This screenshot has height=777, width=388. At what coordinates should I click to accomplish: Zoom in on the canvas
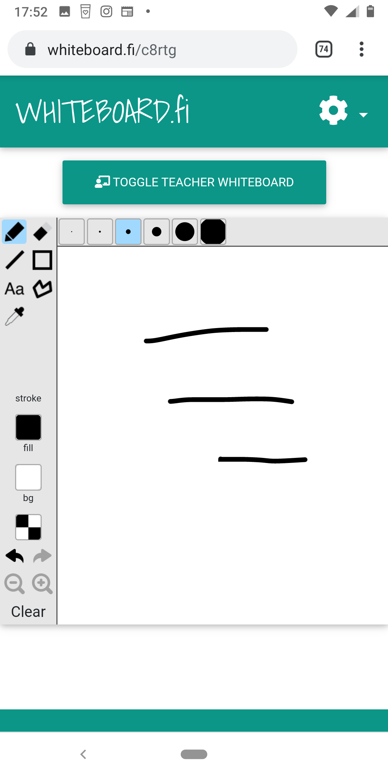[42, 583]
